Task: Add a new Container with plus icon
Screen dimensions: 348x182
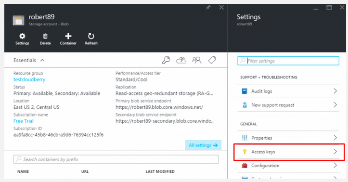Action: coord(68,39)
